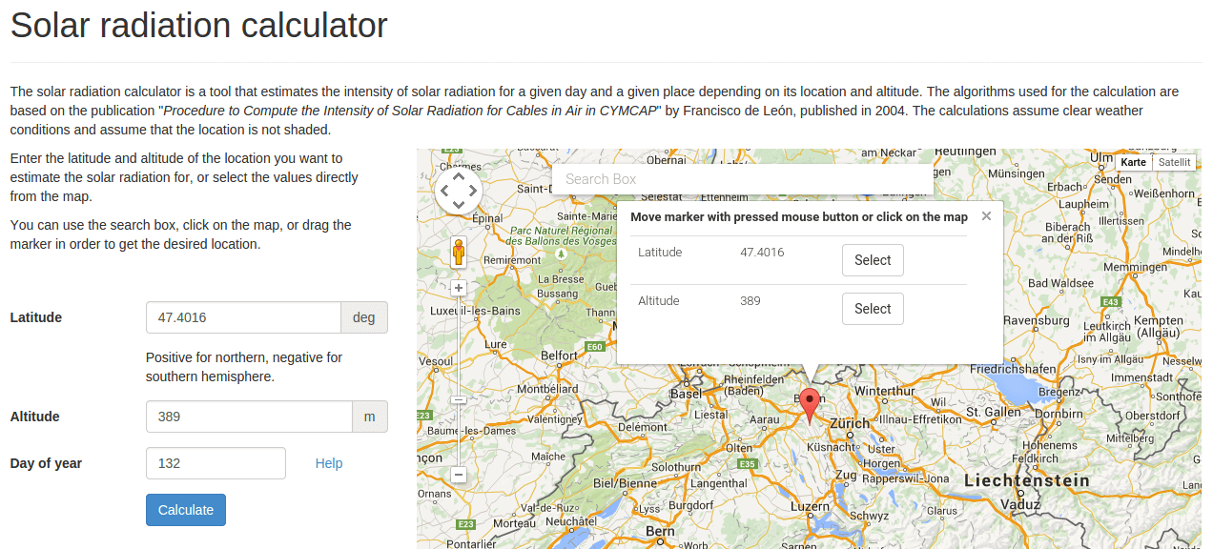The height and width of the screenshot is (549, 1213).
Task: Open the Help link for day of year
Action: click(329, 463)
